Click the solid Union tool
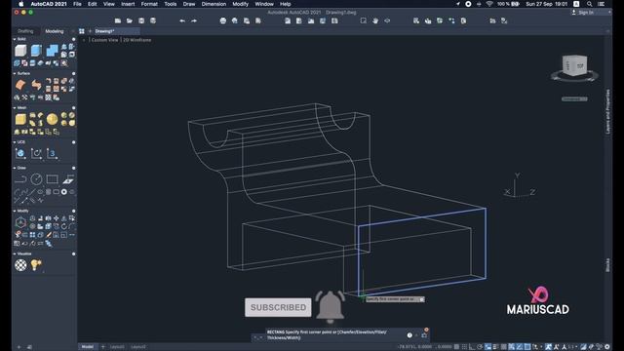Image resolution: width=624 pixels, height=351 pixels. click(52, 51)
